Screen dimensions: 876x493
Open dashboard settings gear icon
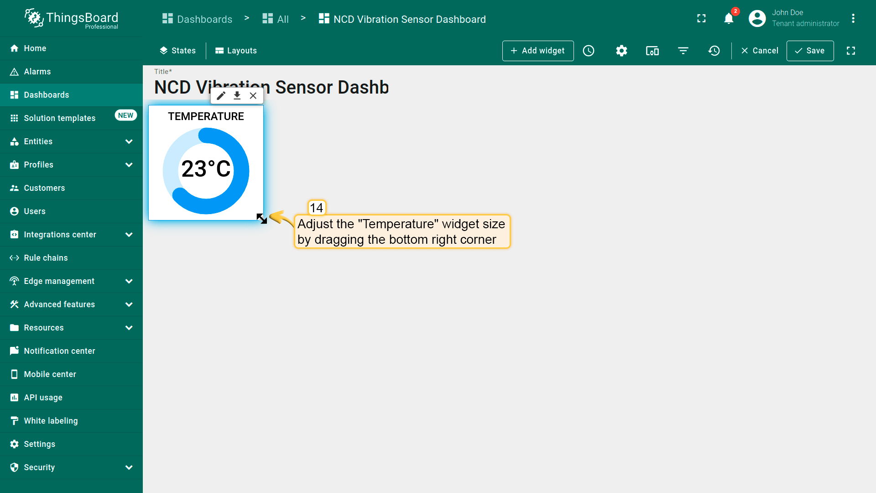tap(621, 51)
